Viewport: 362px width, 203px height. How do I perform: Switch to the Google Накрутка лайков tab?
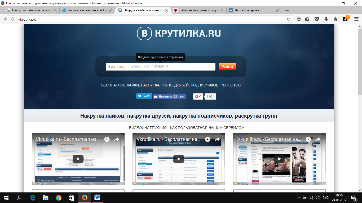(x=32, y=10)
